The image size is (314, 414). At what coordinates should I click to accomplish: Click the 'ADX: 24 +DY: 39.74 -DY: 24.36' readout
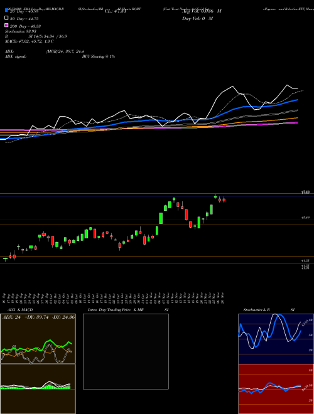tap(38, 317)
